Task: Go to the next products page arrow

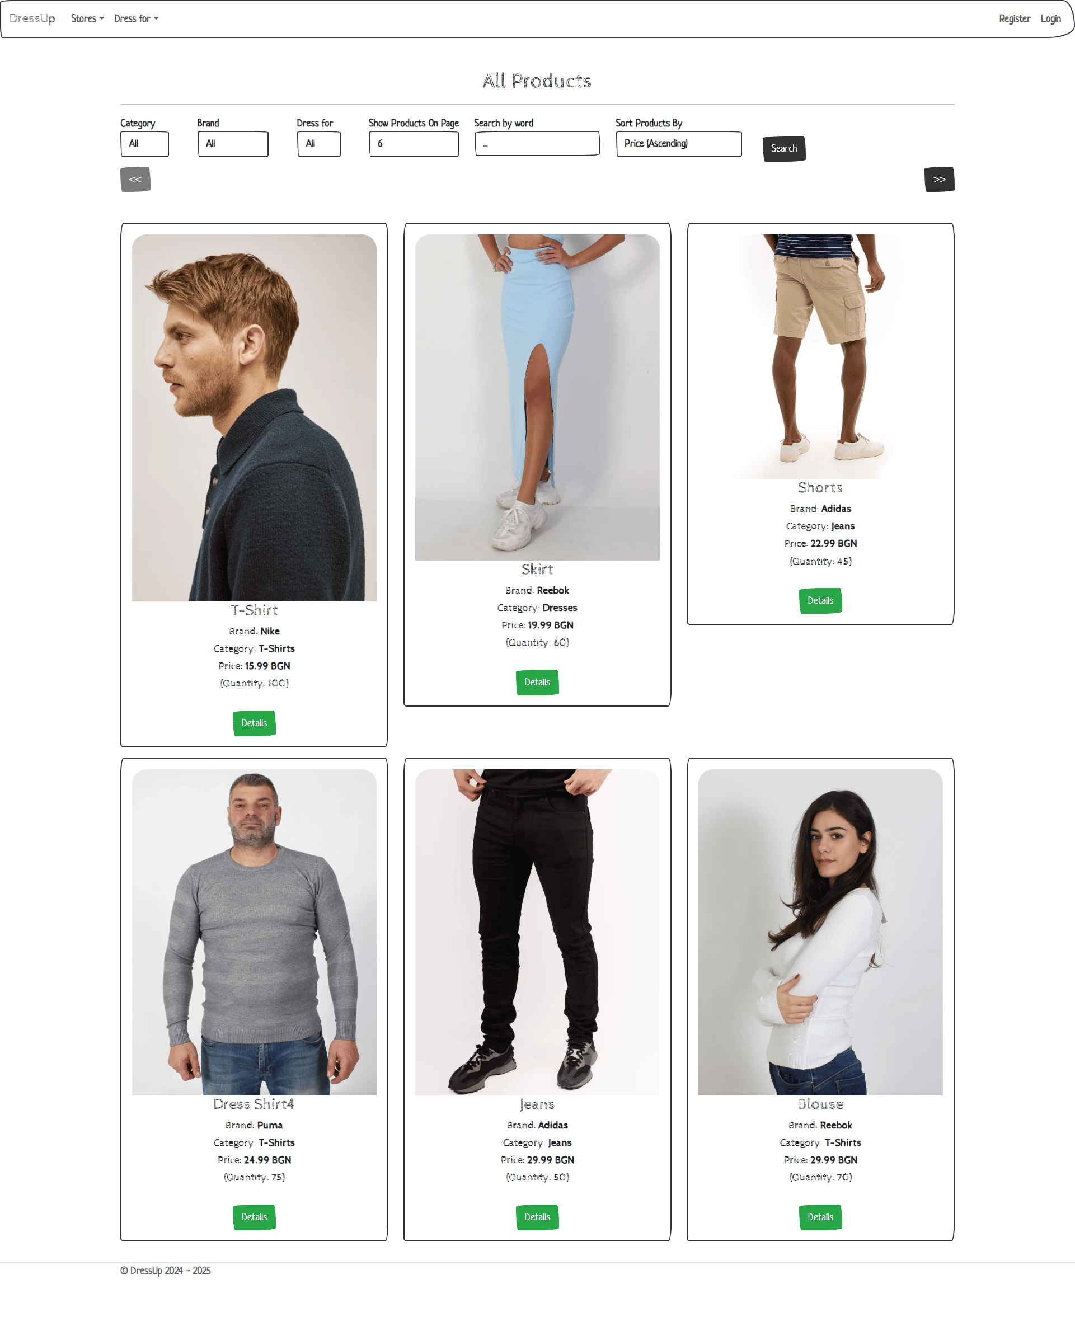Action: [x=939, y=180]
